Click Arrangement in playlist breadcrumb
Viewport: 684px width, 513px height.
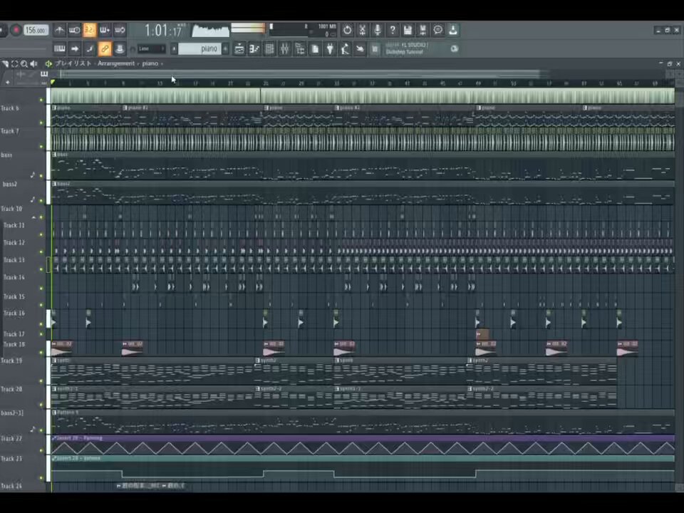(116, 63)
